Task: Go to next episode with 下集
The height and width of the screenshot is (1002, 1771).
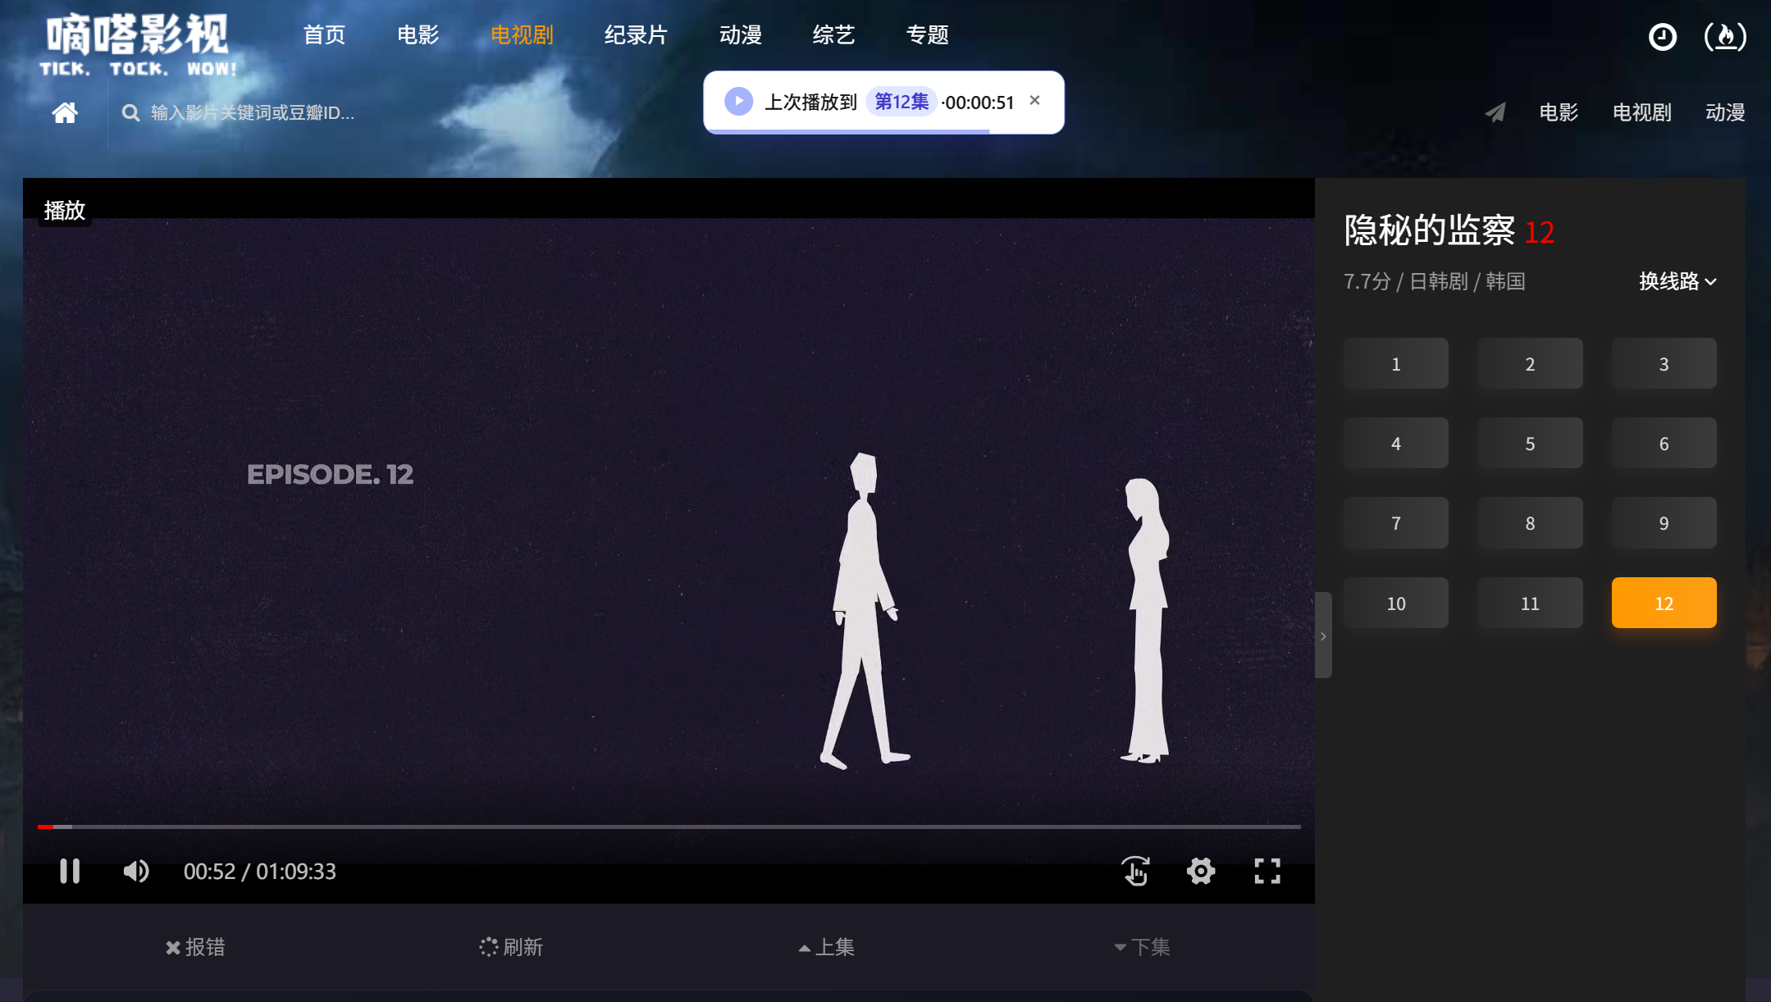Action: [1143, 947]
